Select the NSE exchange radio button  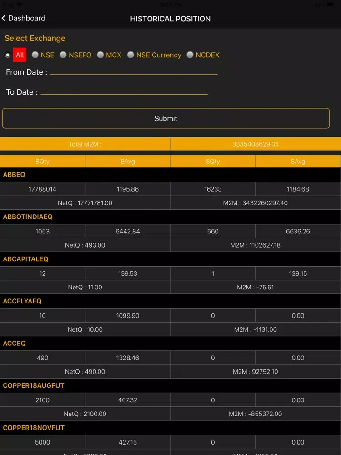(x=35, y=55)
